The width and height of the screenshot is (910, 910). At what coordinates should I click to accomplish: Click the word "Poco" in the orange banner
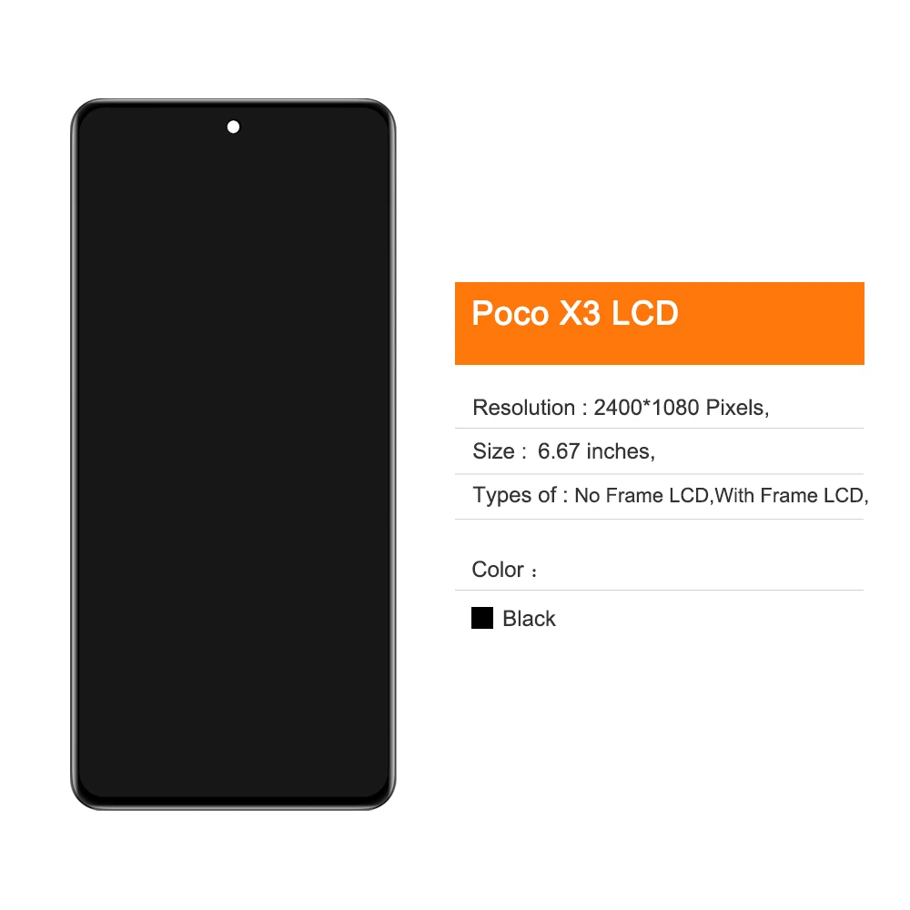coord(511,313)
